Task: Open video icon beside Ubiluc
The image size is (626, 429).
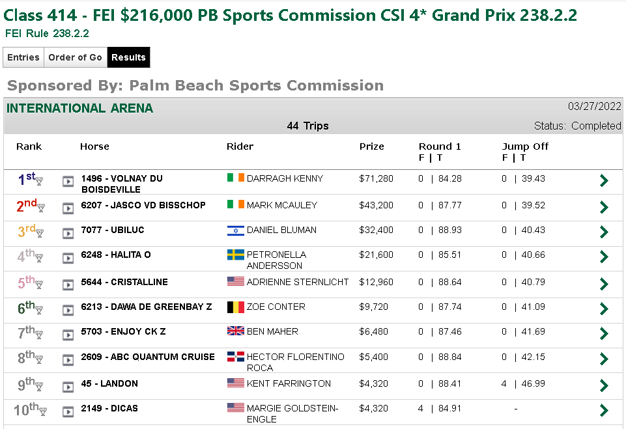Action: click(68, 233)
